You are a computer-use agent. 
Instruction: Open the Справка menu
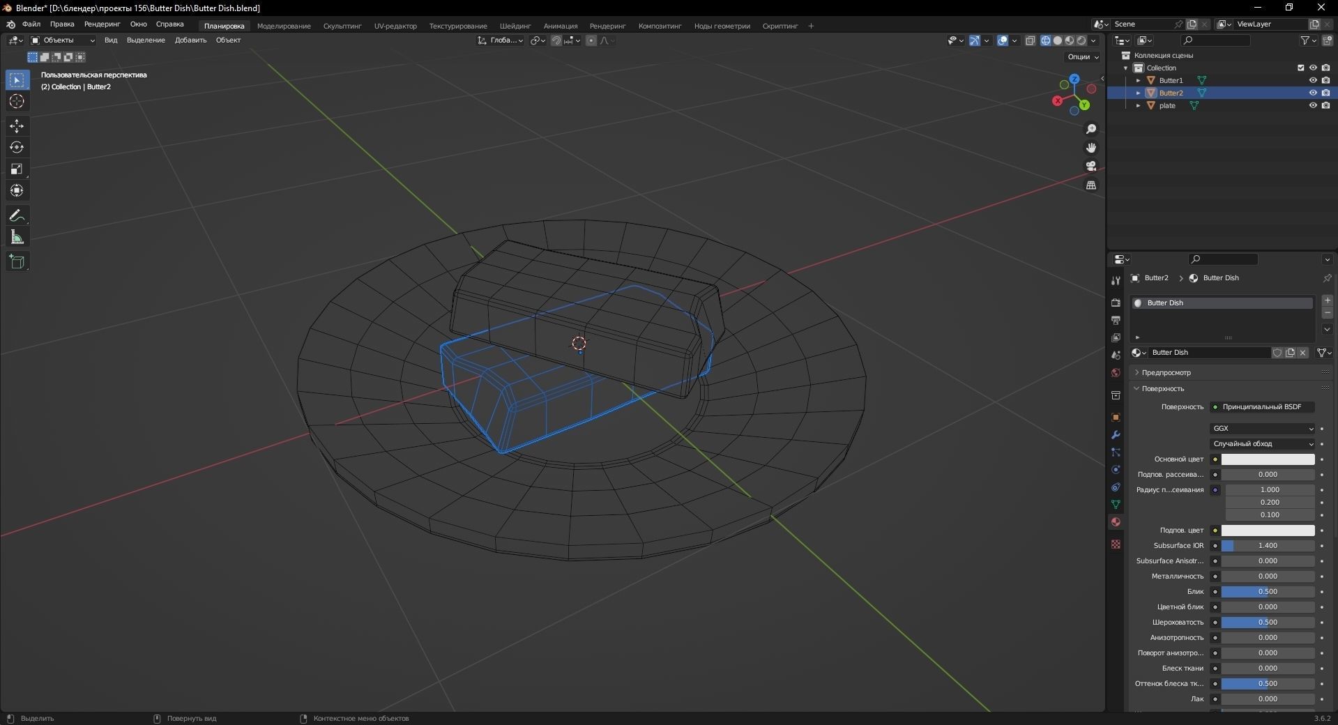click(170, 24)
